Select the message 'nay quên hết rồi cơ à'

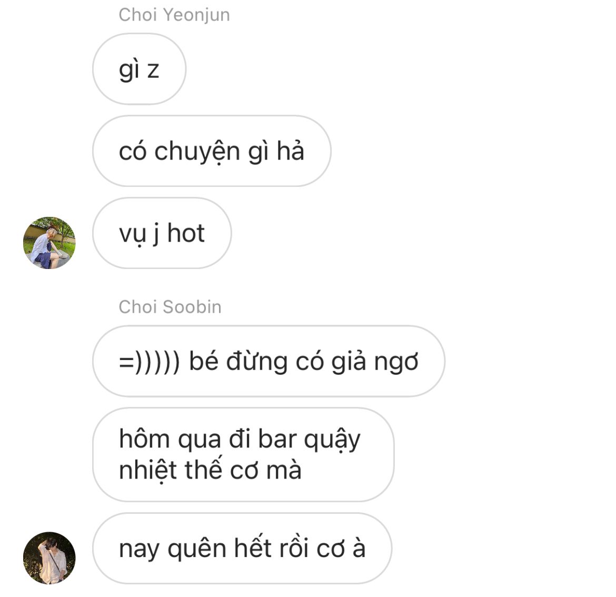242,548
